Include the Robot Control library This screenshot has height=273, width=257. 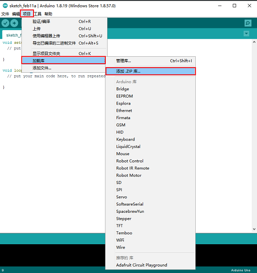150,161
